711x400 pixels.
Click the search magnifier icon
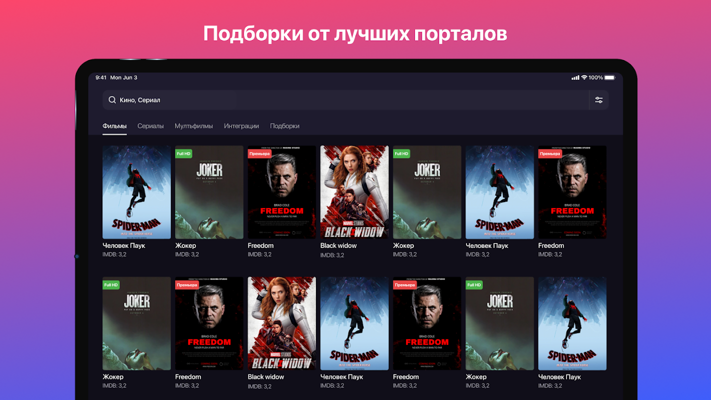coord(112,100)
